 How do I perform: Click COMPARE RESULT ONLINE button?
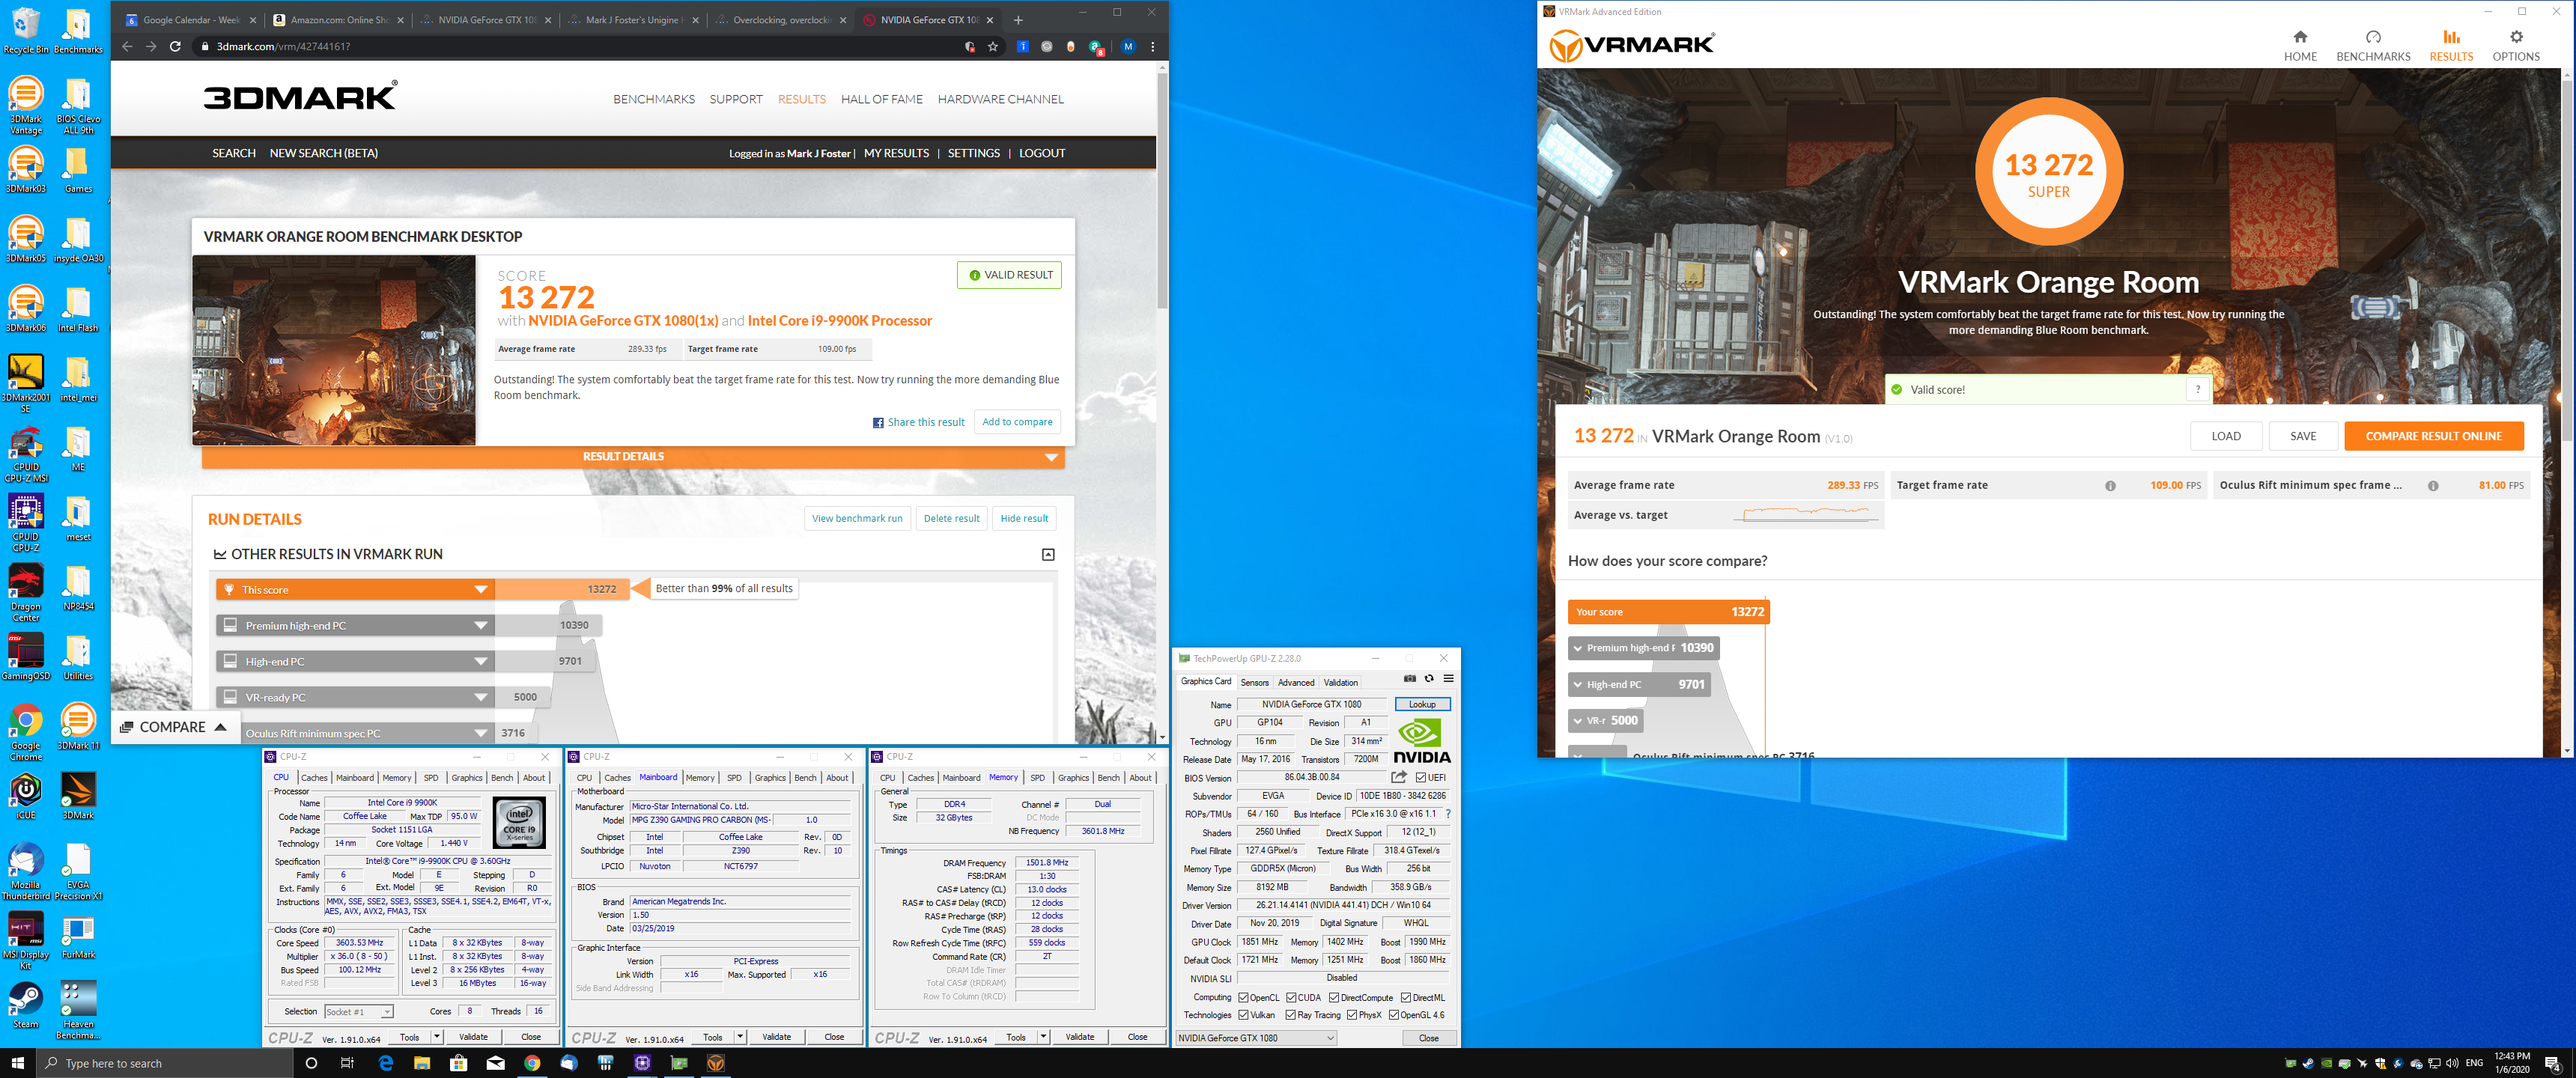coord(2432,436)
